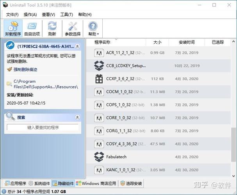Screen dimensions: 237x195
Task: Click the search box 键入要查找的程序
Action: pyautogui.click(x=43, y=128)
